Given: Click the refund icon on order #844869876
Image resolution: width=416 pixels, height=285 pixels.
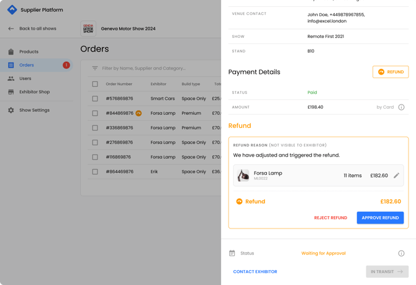Looking at the screenshot, I should [138, 114].
